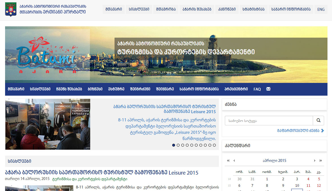The image size is (332, 191).
Task: Switch site language to ENG
Action: click(321, 9)
